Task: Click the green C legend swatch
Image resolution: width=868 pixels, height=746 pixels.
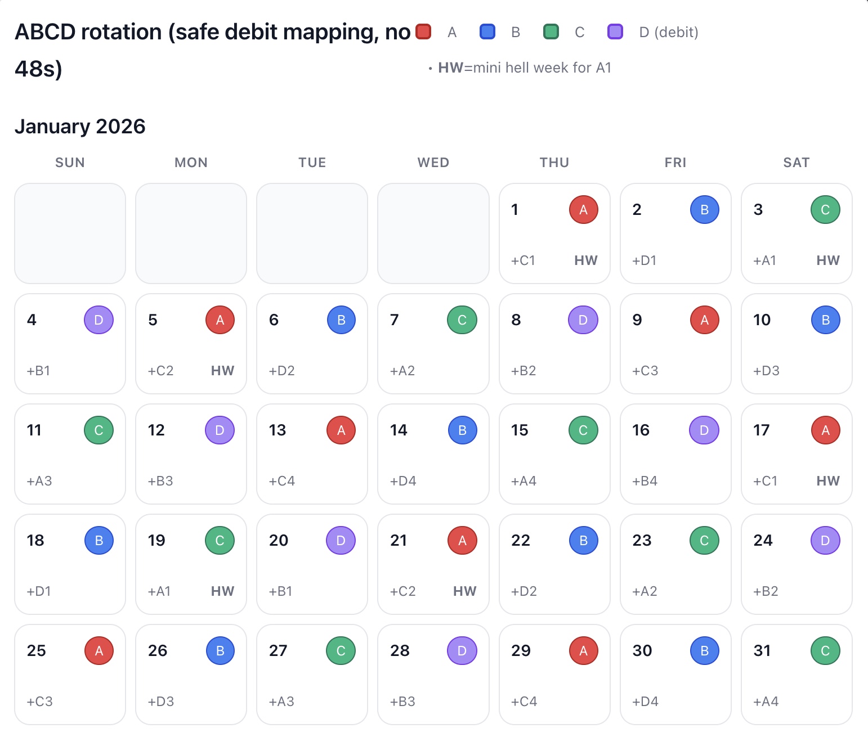Action: (551, 32)
